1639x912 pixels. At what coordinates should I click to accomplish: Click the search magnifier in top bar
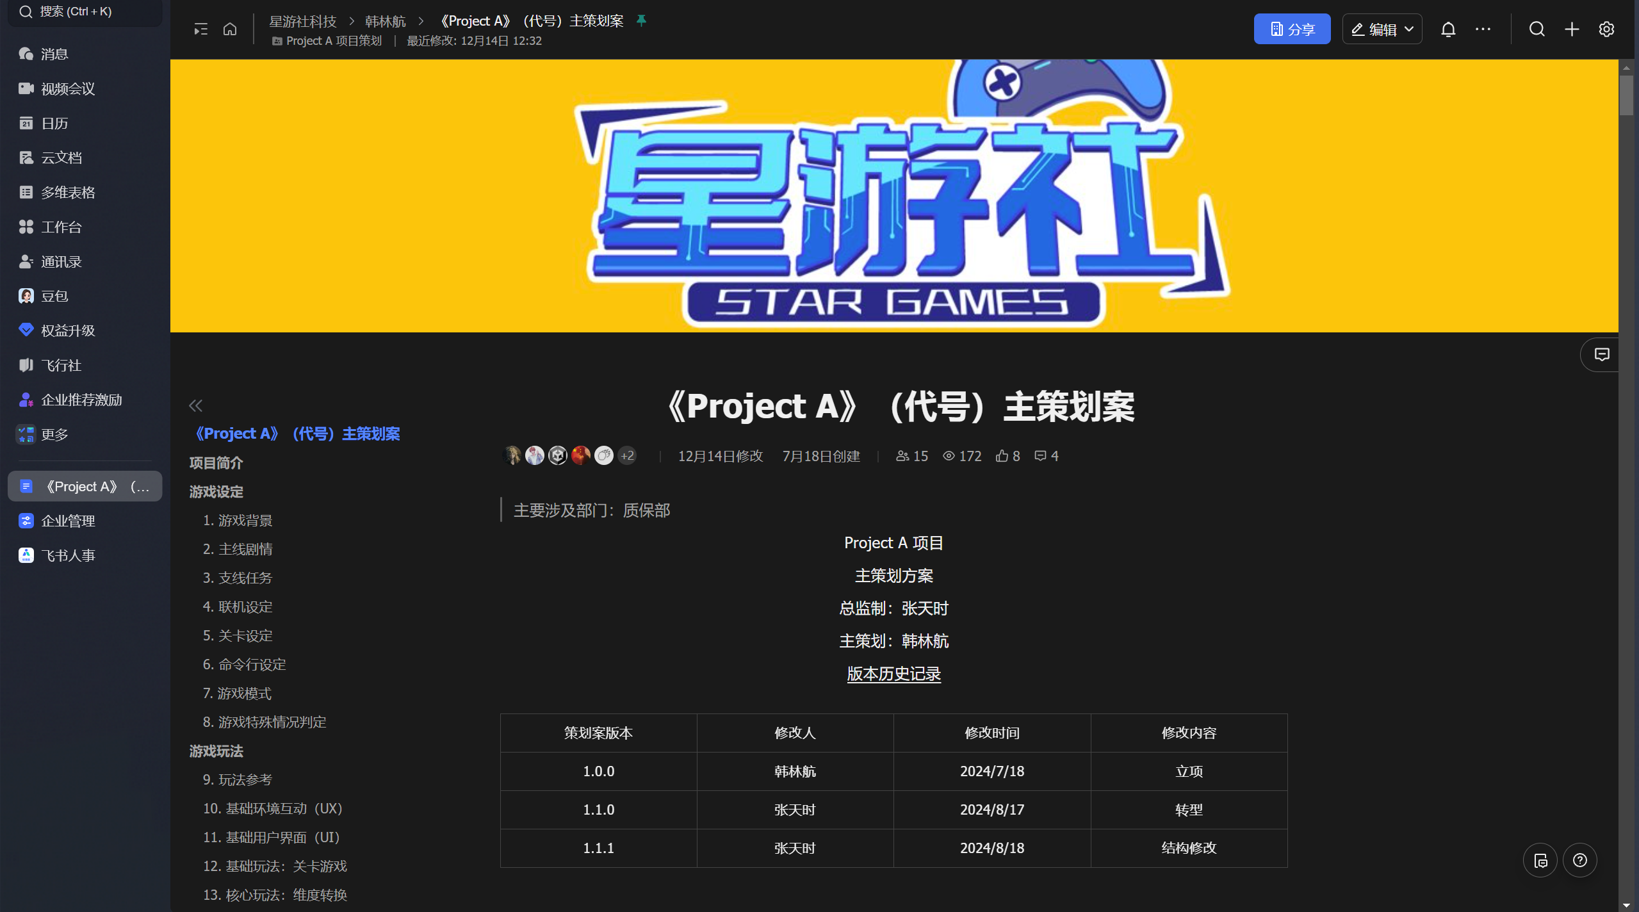point(1537,29)
